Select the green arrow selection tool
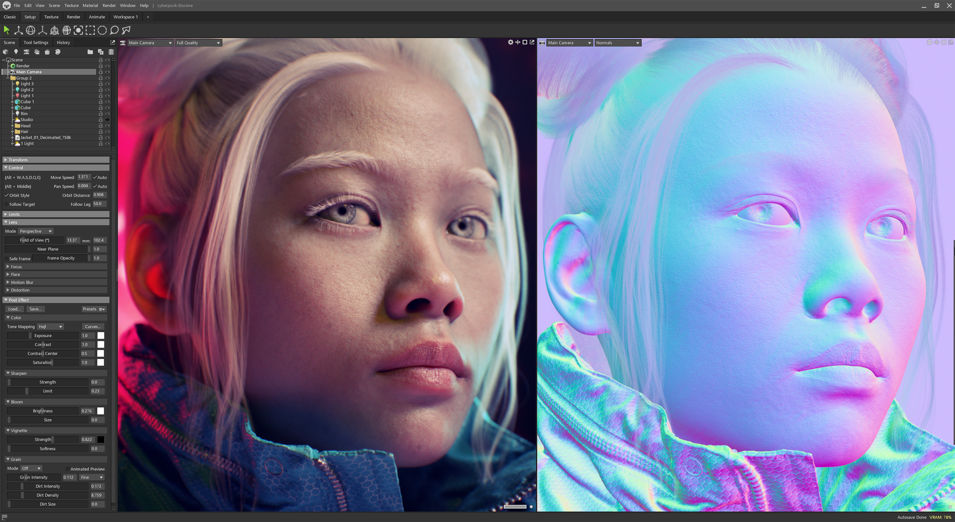The height and width of the screenshot is (522, 955). click(6, 30)
